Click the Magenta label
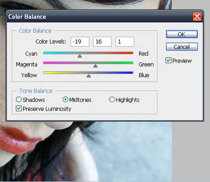This screenshot has width=210, height=182. coord(26,64)
